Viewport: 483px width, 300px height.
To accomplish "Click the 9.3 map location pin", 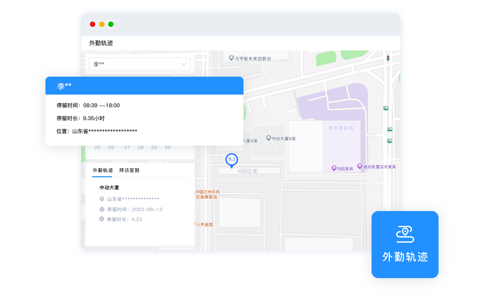I will pyautogui.click(x=232, y=160).
